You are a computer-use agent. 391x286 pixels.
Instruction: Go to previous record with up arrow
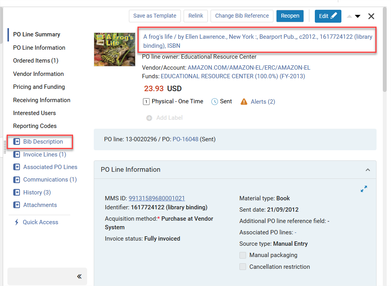[x=349, y=16]
